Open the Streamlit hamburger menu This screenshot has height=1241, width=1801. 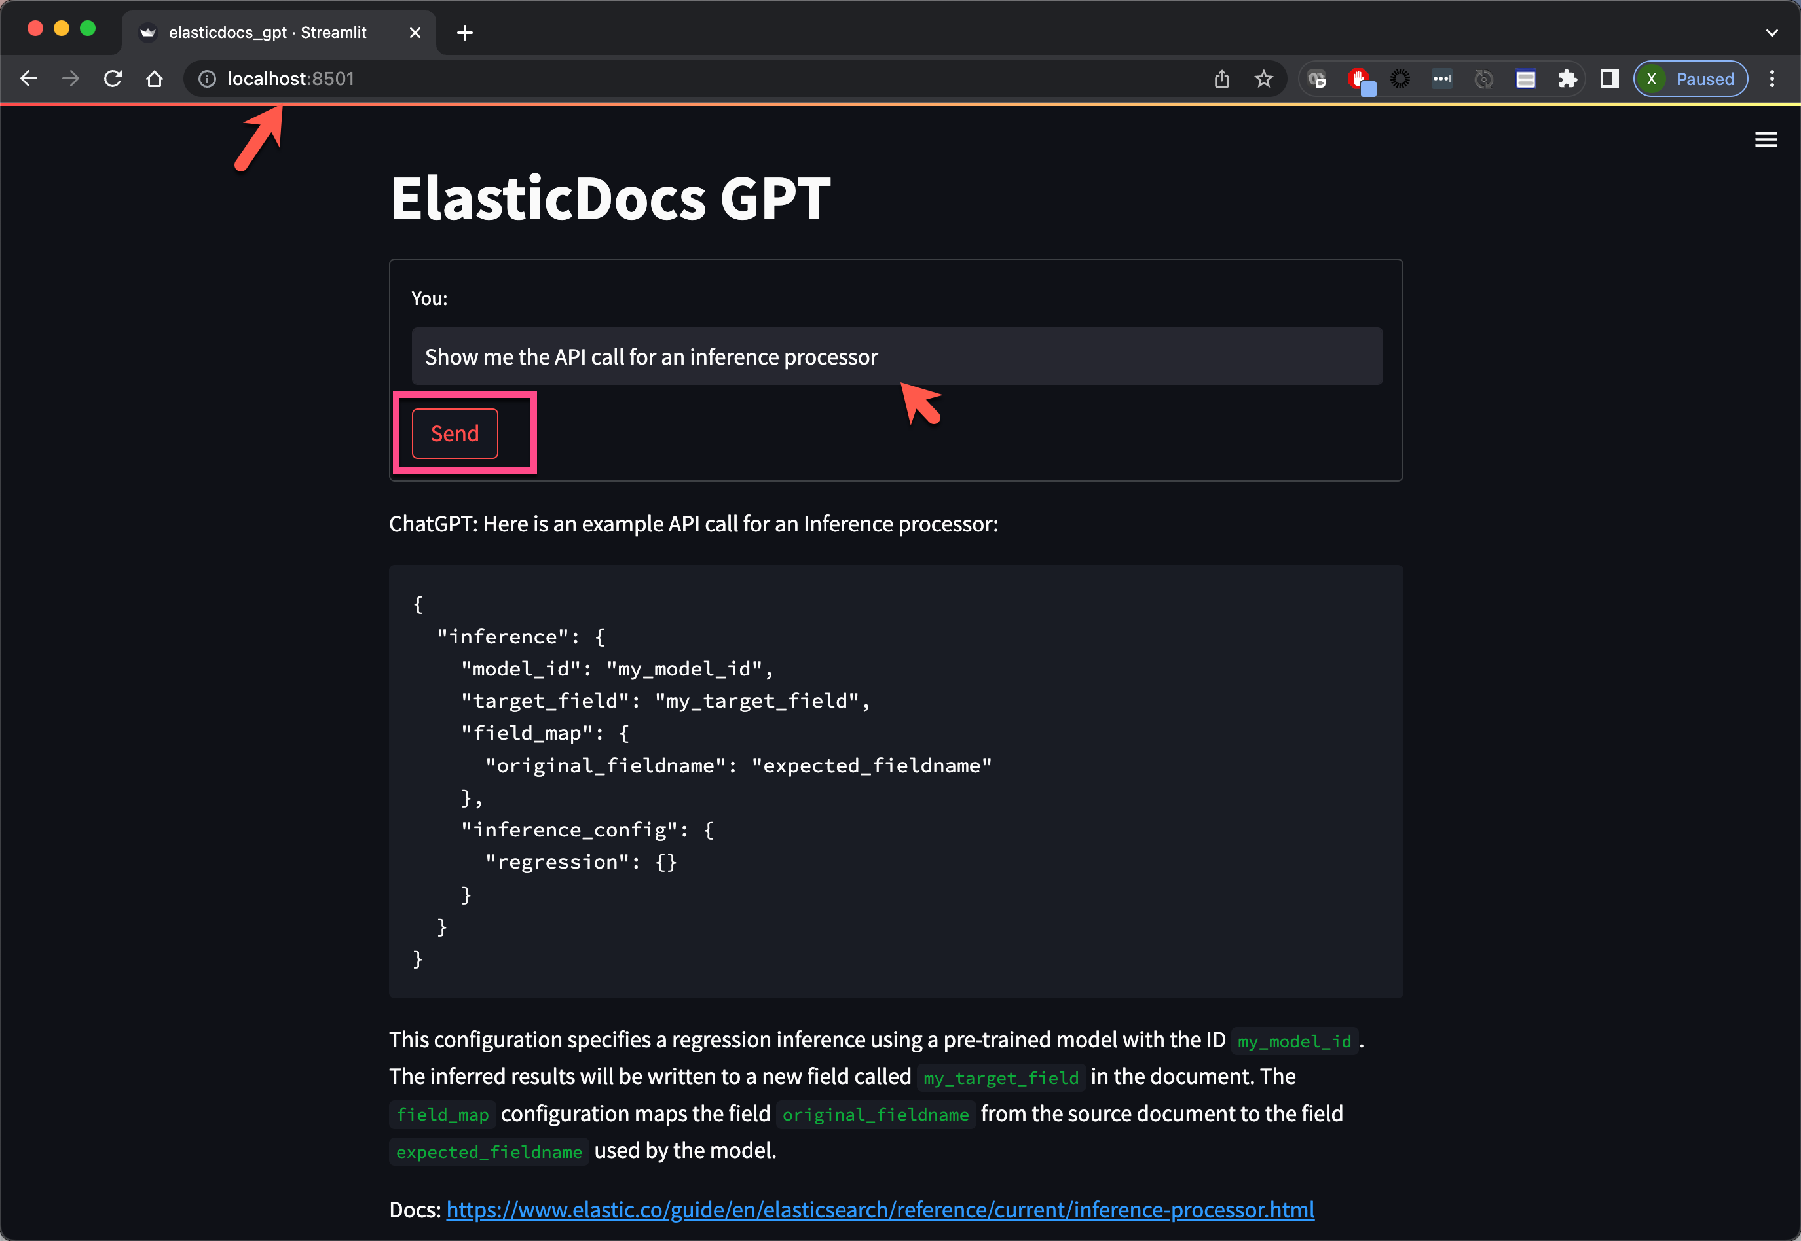[1766, 139]
